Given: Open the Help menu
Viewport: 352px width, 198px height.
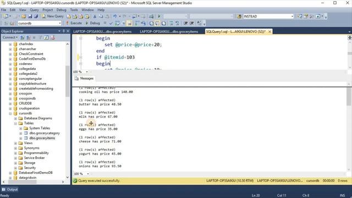Looking at the screenshot, I should click(101, 10).
